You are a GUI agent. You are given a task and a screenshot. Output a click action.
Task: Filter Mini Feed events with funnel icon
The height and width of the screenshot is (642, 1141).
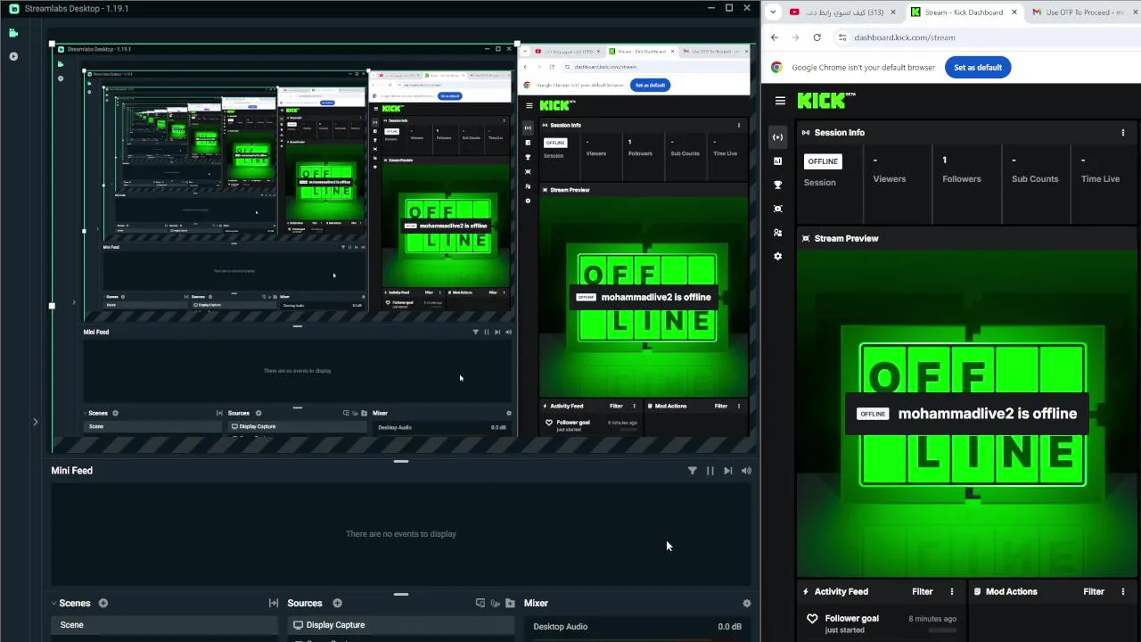[692, 471]
